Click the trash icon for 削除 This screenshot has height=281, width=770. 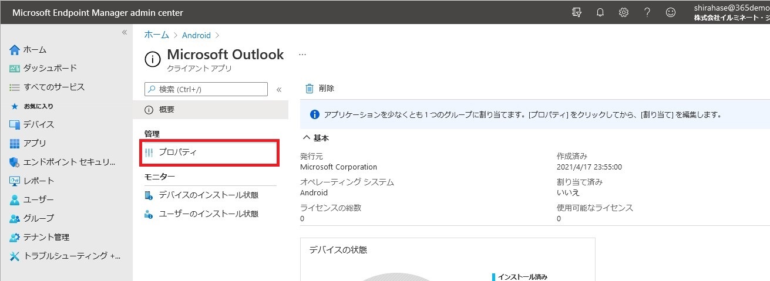(x=309, y=89)
